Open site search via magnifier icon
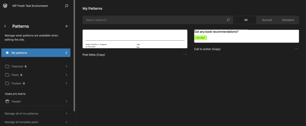The image size is (306, 126). 66,6
